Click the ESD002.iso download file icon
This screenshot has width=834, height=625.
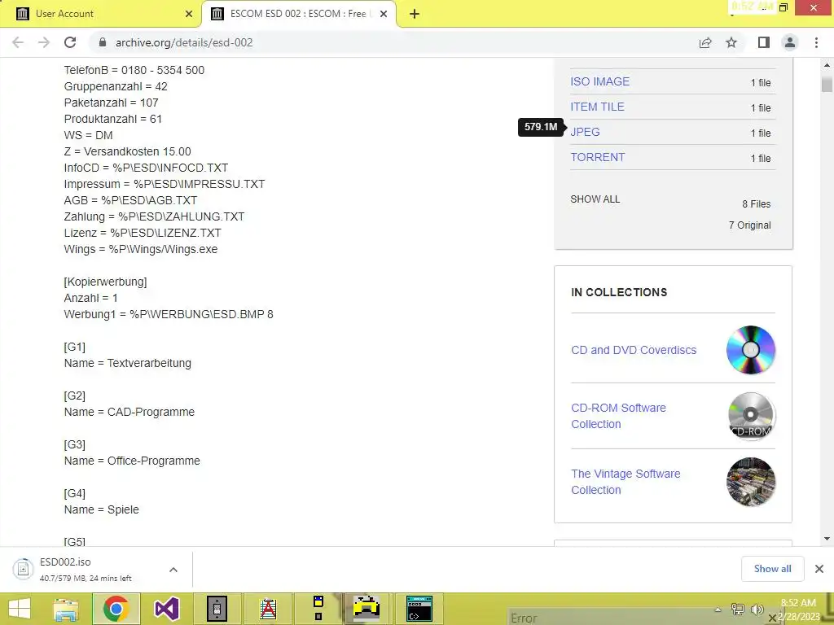pyautogui.click(x=23, y=569)
